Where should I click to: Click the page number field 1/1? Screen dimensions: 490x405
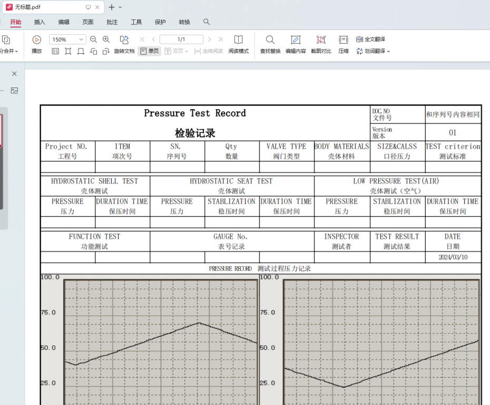(x=181, y=40)
